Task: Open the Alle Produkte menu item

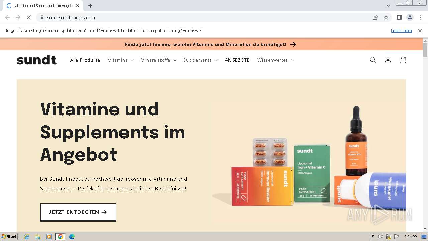Action: (85, 60)
